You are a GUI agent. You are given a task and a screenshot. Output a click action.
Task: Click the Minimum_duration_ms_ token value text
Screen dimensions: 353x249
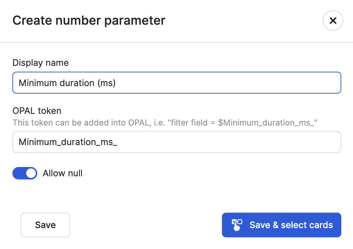pyautogui.click(x=68, y=142)
